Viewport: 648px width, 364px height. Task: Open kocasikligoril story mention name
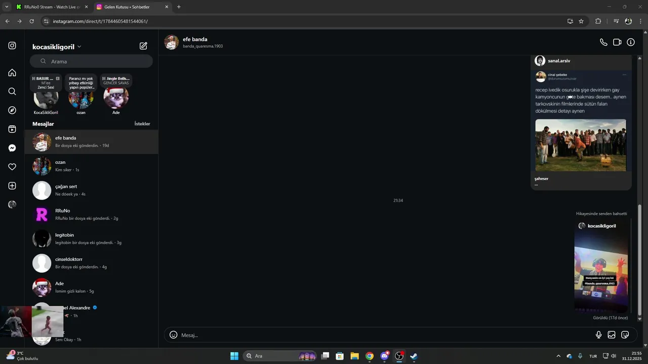(x=601, y=226)
